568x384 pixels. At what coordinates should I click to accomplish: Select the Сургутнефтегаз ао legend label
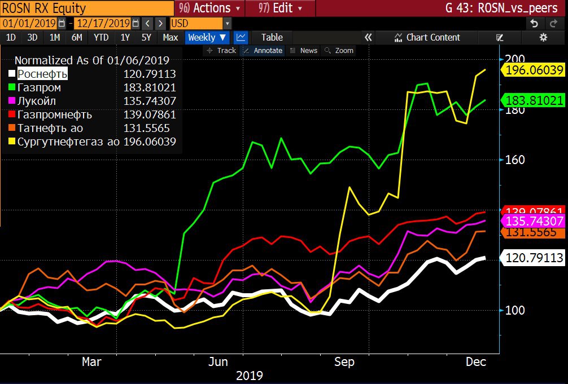68,142
